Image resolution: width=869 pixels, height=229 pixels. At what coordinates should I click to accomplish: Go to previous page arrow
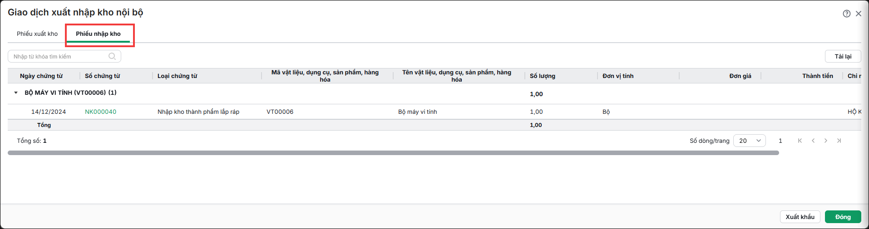tap(813, 141)
